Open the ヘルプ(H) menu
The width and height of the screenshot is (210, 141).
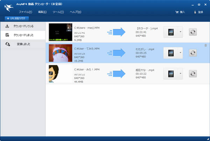click(75, 12)
